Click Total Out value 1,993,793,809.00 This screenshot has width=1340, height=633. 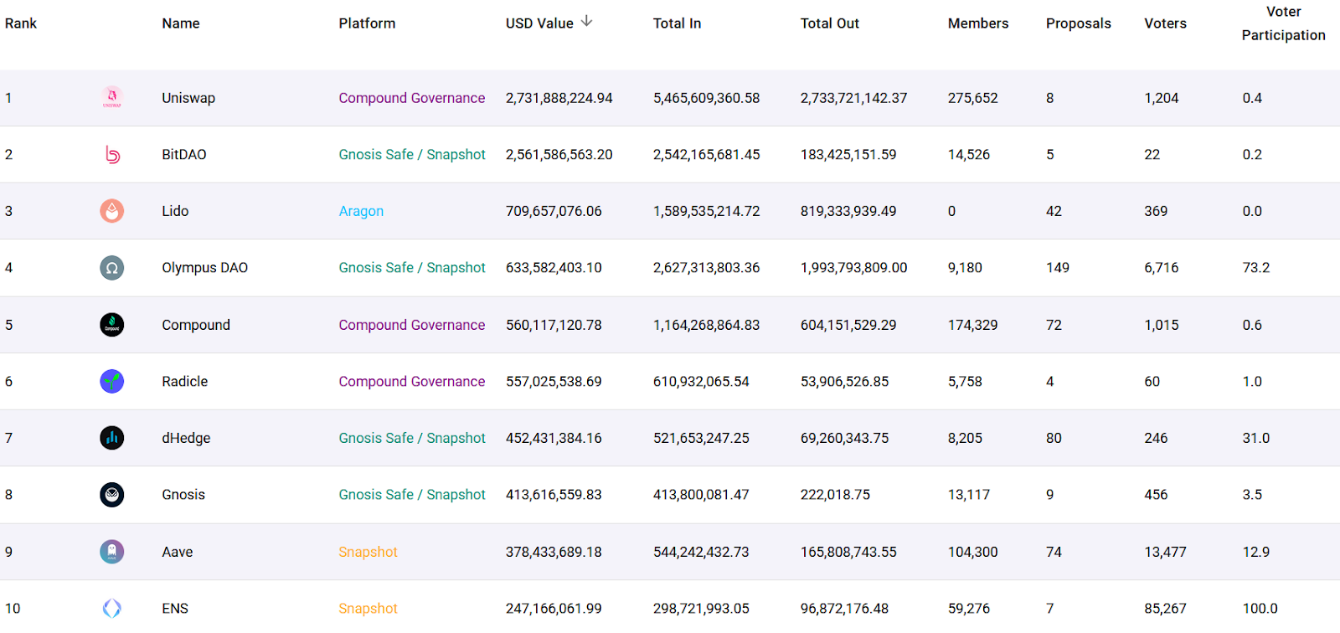[x=853, y=268]
